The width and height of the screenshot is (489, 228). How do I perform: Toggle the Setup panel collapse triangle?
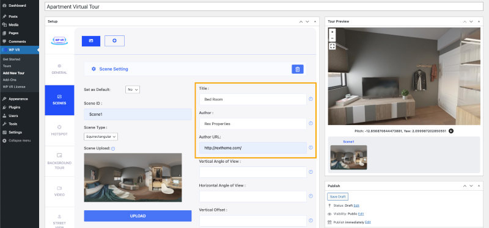click(315, 21)
